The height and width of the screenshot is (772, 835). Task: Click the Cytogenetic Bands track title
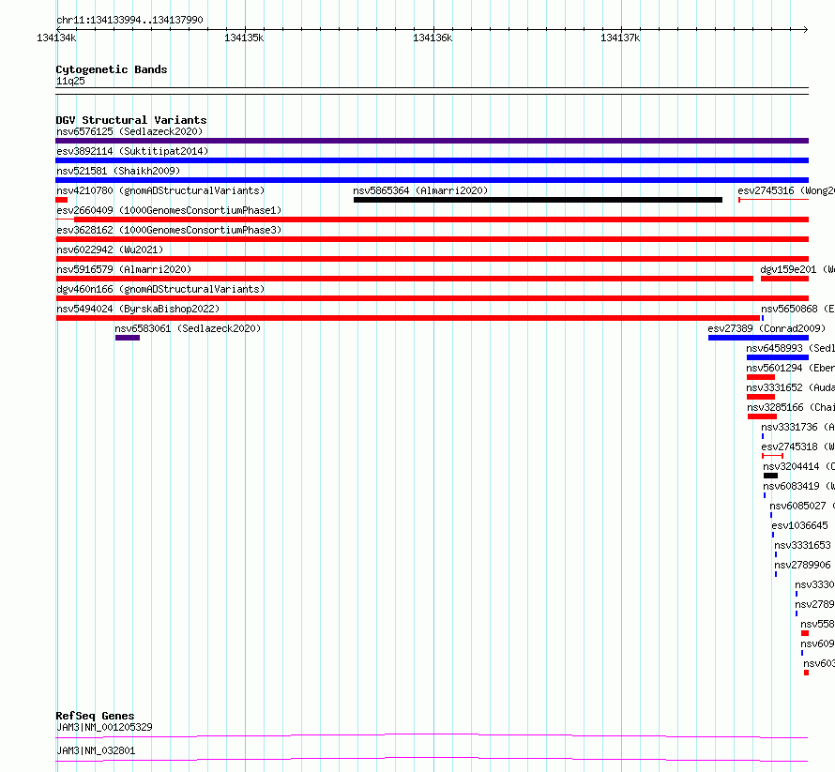point(112,69)
